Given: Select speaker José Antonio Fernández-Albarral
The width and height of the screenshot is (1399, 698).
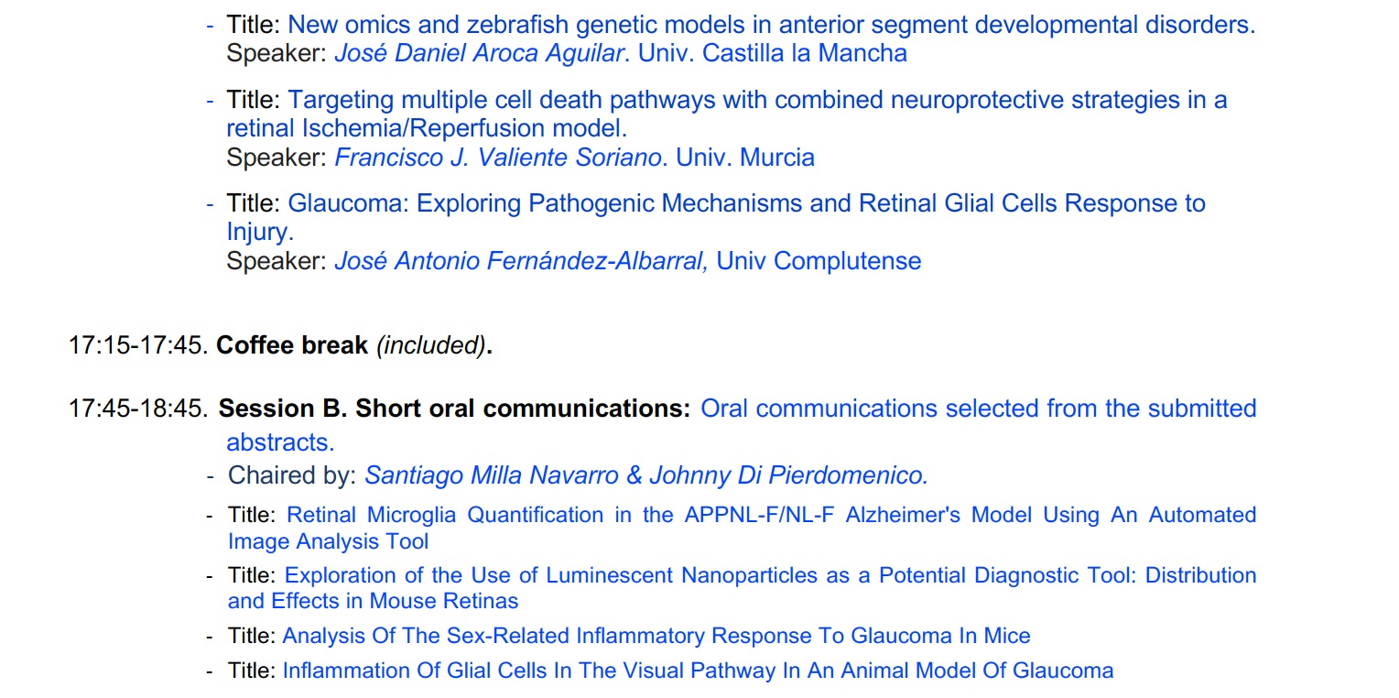Looking at the screenshot, I should pos(521,261).
